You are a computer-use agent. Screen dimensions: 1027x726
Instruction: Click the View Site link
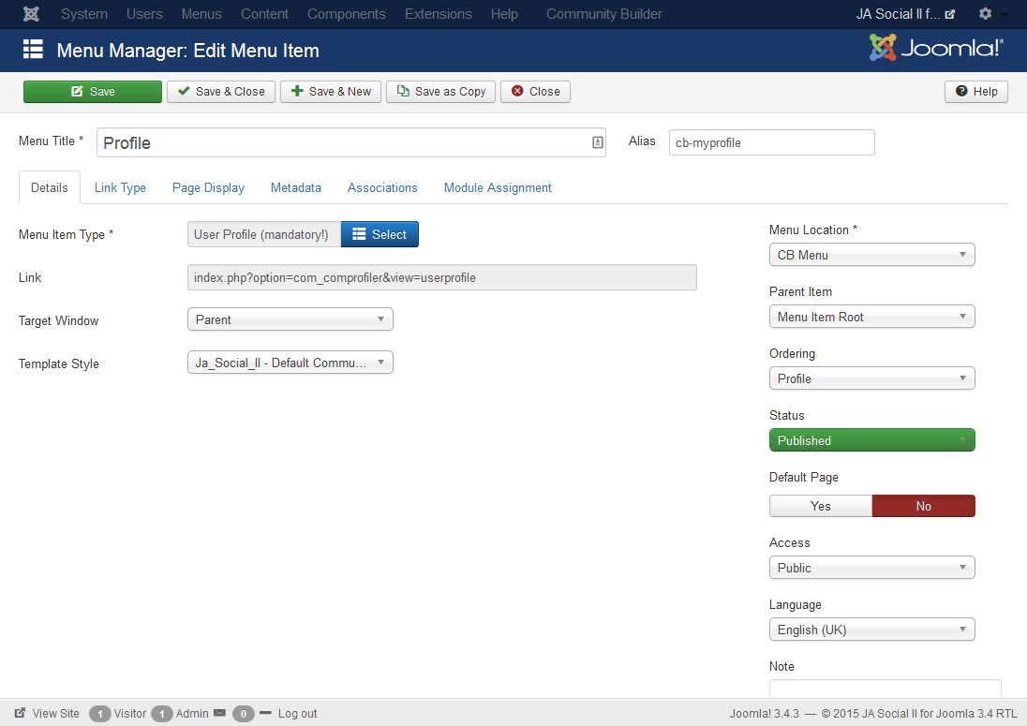[55, 714]
